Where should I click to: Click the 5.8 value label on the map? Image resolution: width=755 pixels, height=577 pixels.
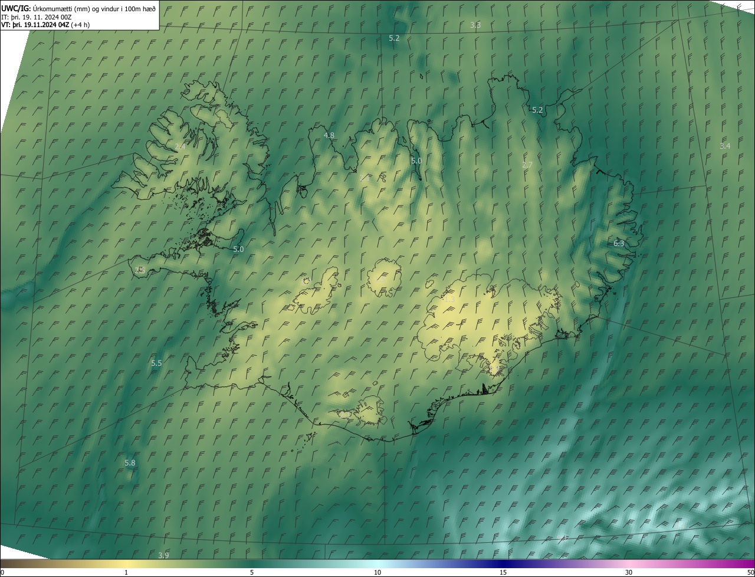[130, 463]
